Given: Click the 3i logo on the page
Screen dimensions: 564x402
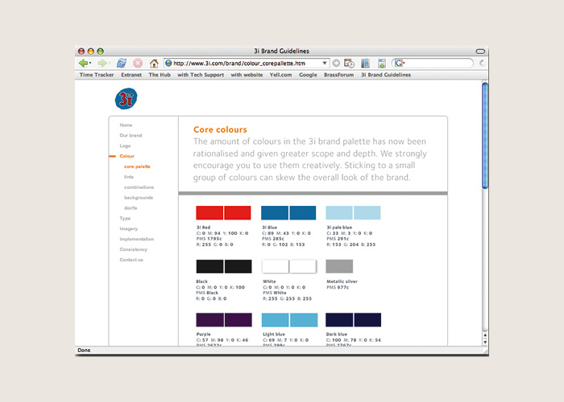Looking at the screenshot, I should click(126, 99).
